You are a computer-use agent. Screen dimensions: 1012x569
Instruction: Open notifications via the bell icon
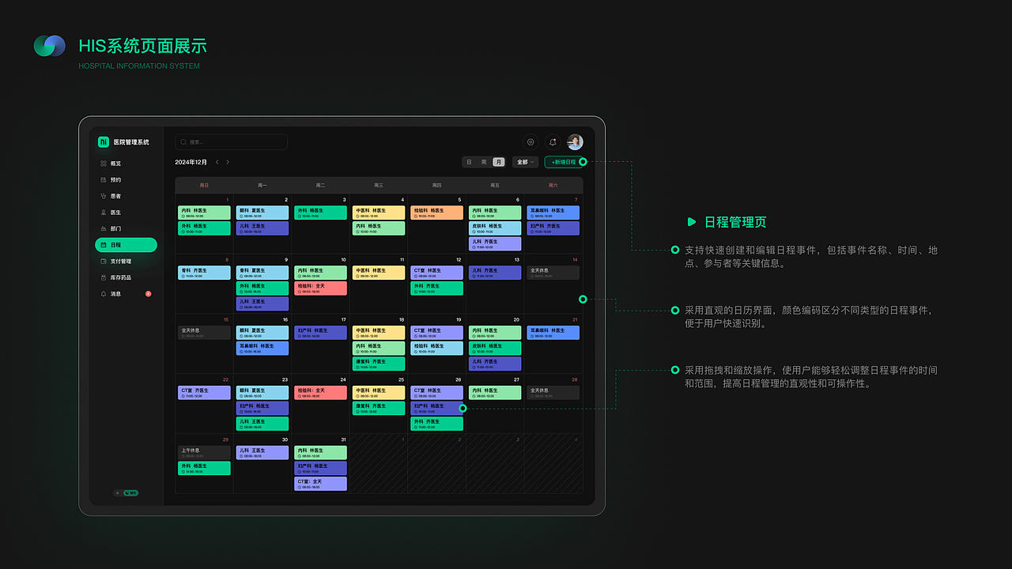coord(553,141)
